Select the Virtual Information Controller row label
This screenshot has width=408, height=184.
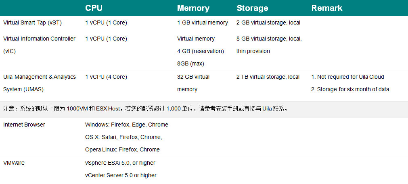pos(39,45)
